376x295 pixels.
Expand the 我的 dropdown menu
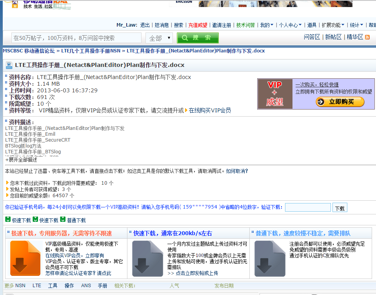[x=267, y=25]
